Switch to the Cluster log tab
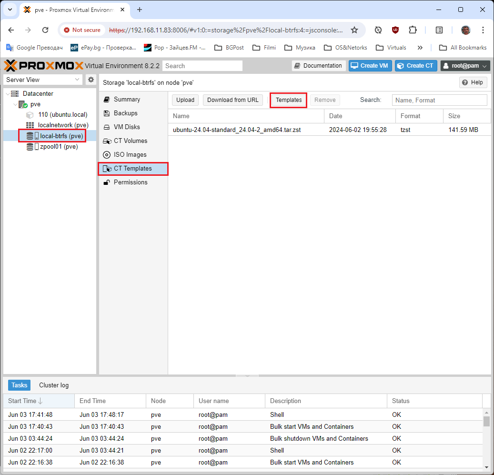Image resolution: width=494 pixels, height=475 pixels. [x=54, y=385]
